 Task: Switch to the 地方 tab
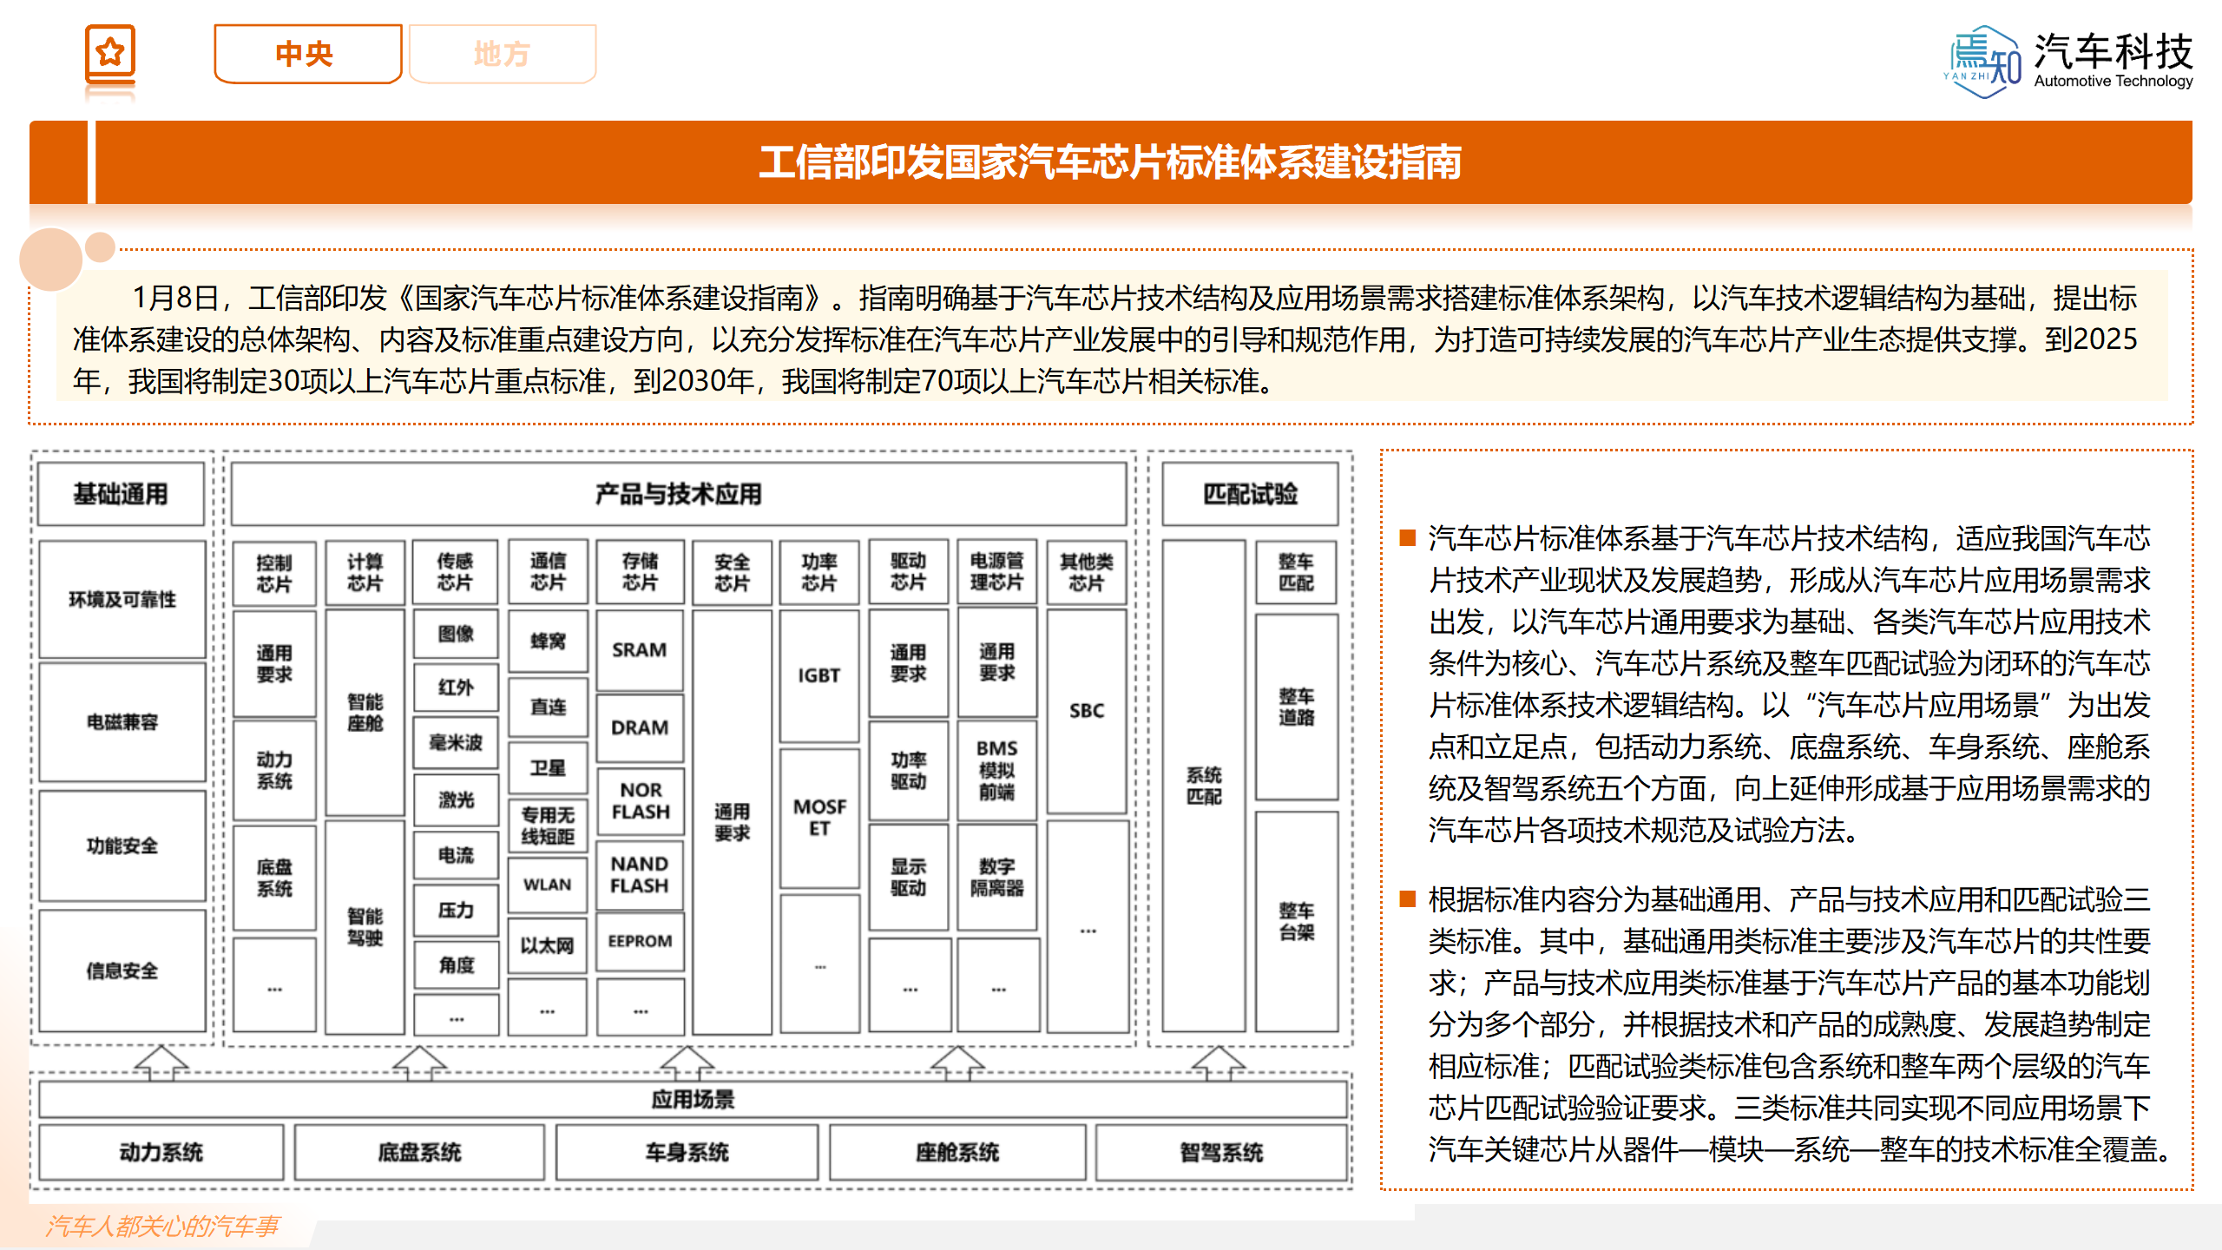[503, 54]
